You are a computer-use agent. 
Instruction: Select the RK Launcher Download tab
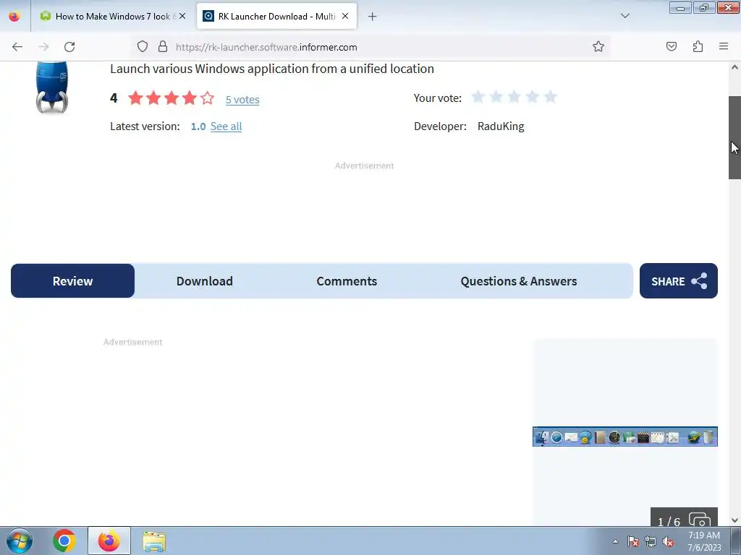point(277,17)
